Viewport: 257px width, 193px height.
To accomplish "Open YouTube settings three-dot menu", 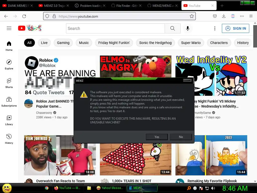I will tap(215, 28).
